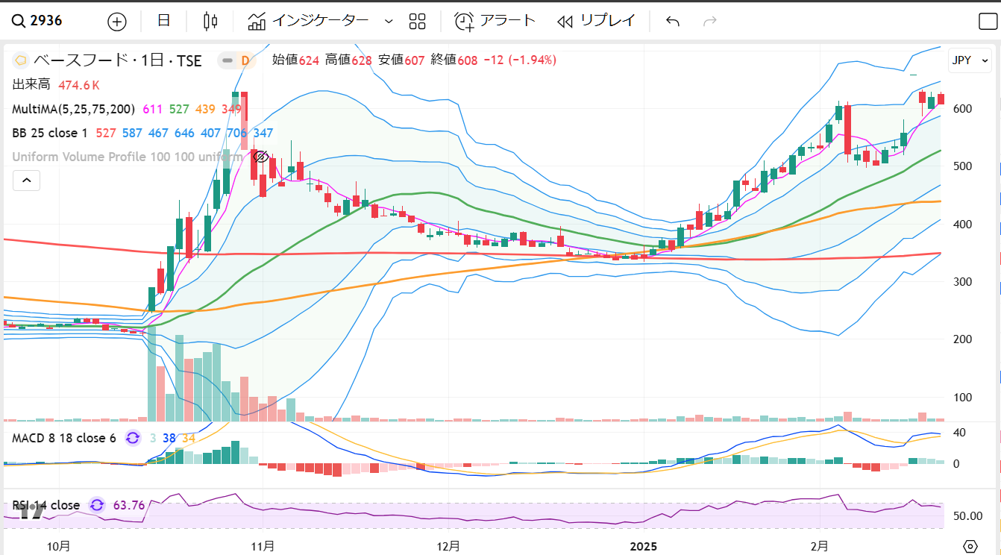Screen dimensions: 1001x555
Task: Click the 400 price axis label
Action: point(961,224)
